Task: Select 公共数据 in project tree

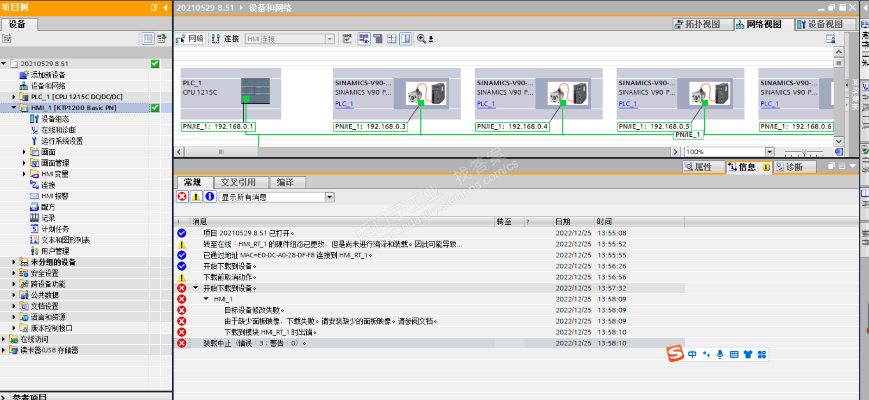Action: (44, 295)
